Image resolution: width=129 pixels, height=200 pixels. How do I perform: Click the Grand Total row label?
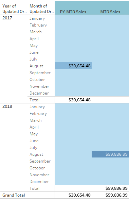coord(14,195)
